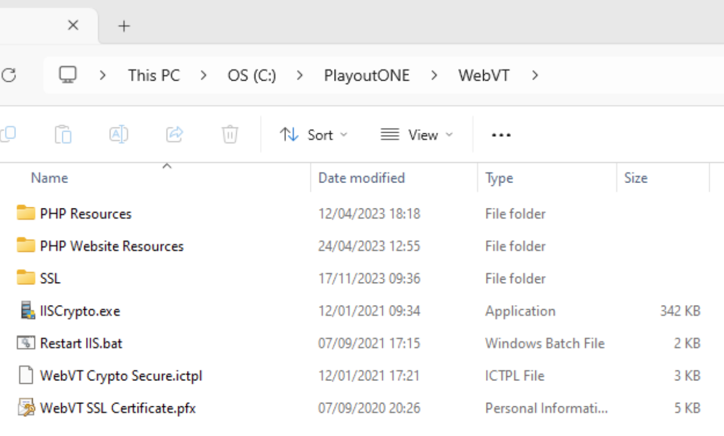This screenshot has width=724, height=436.
Task: Click date 07/09/2021 17:15 cell
Action: [x=369, y=343]
